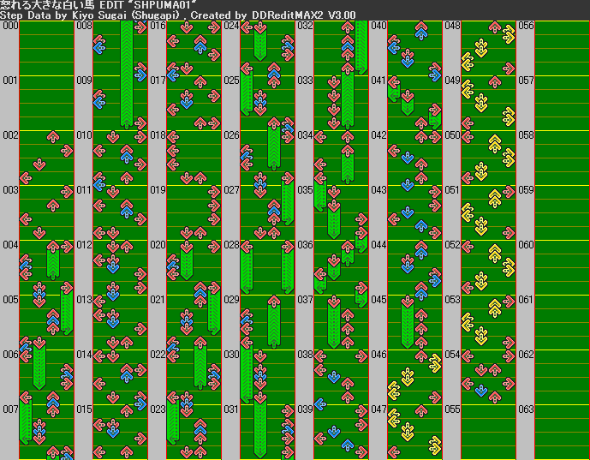Click the yellow down arrow in measure 046
The height and width of the screenshot is (460, 590).
pyautogui.click(x=408, y=377)
